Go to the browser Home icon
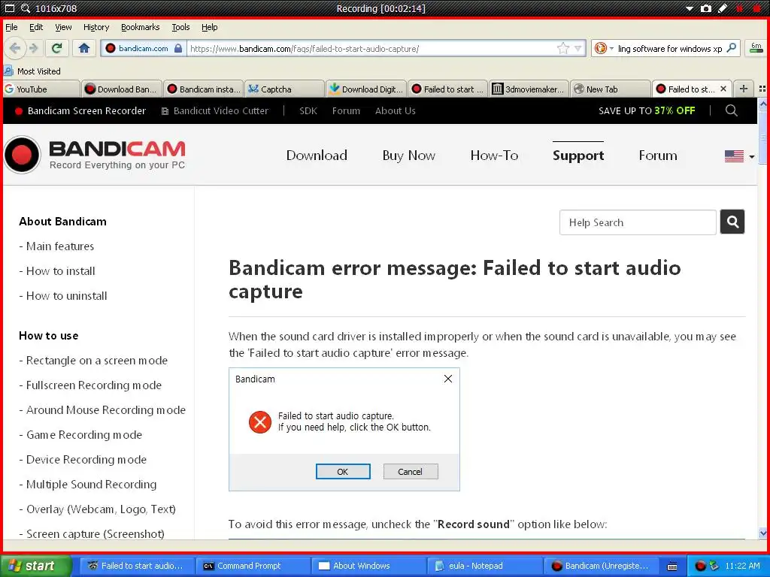 pyautogui.click(x=84, y=48)
